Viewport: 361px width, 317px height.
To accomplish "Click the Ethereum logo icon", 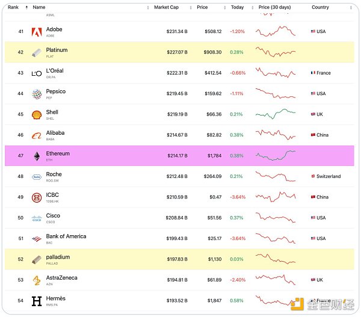I will [x=37, y=156].
